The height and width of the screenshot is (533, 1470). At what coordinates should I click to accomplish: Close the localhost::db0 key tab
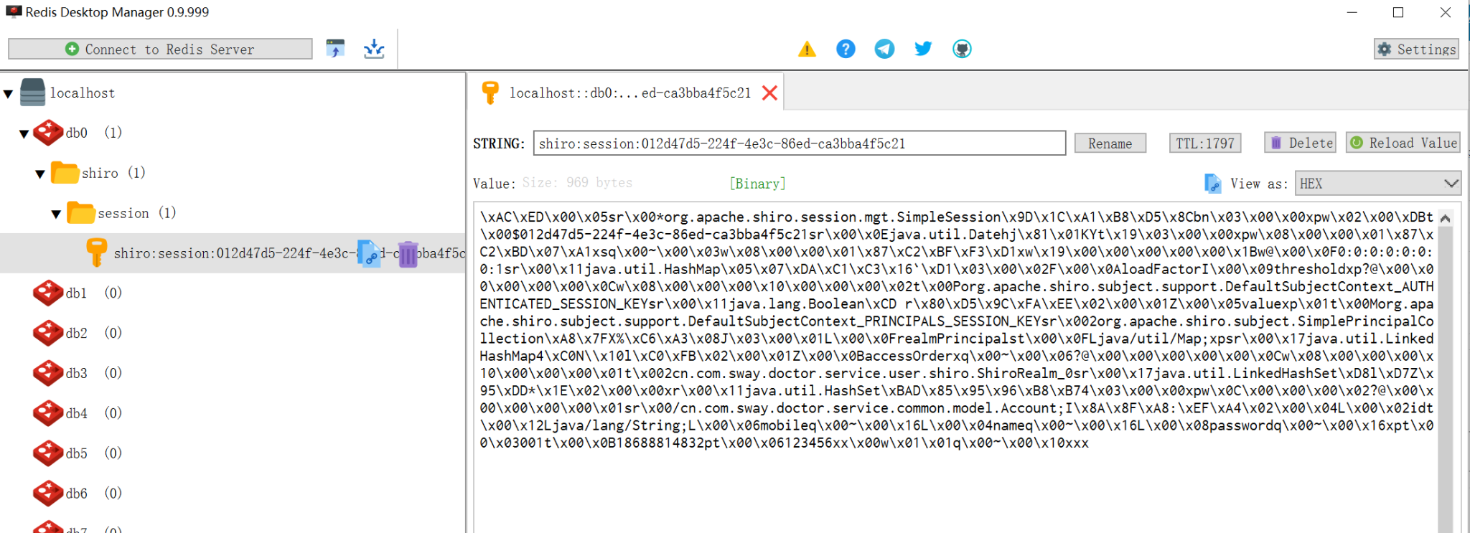click(x=769, y=93)
